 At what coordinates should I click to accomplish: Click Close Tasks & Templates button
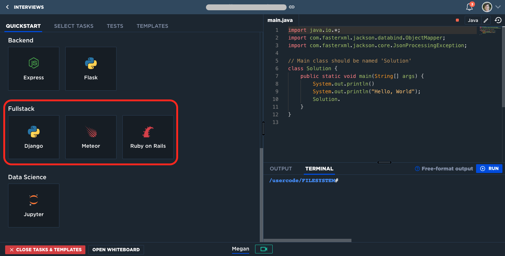45,250
